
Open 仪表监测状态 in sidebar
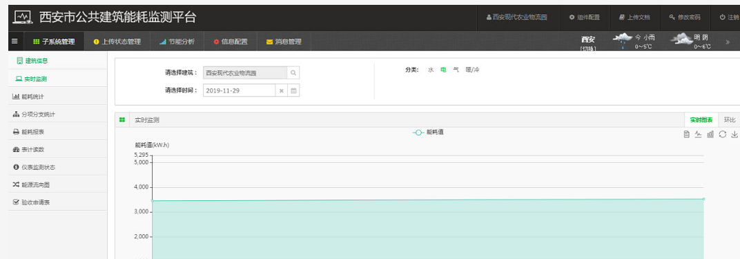tap(57, 167)
